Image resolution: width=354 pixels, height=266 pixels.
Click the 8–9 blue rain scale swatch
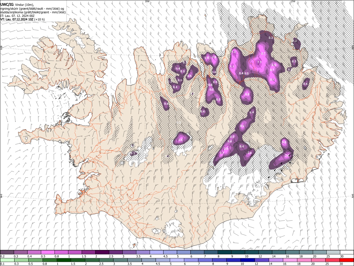219,260
